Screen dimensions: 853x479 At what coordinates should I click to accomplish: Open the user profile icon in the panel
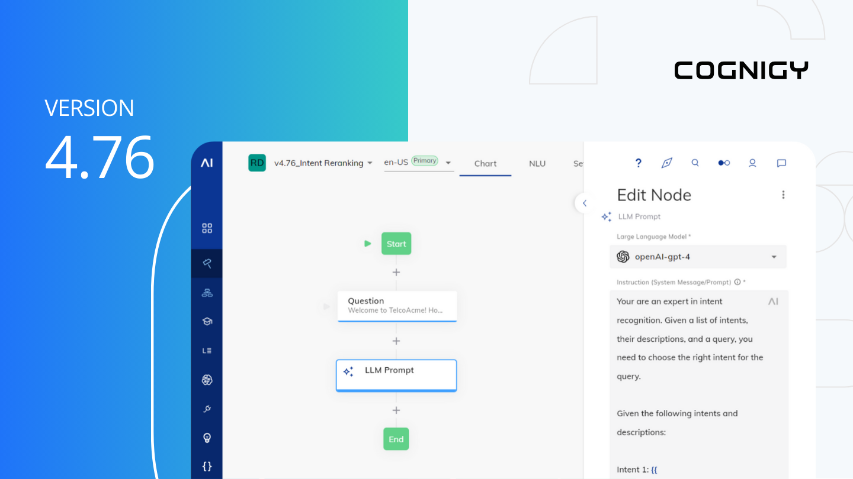(752, 163)
